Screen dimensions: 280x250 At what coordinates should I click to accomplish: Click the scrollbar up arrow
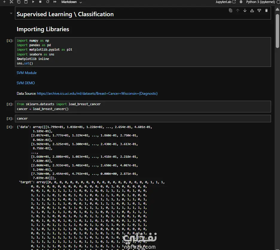277,9
